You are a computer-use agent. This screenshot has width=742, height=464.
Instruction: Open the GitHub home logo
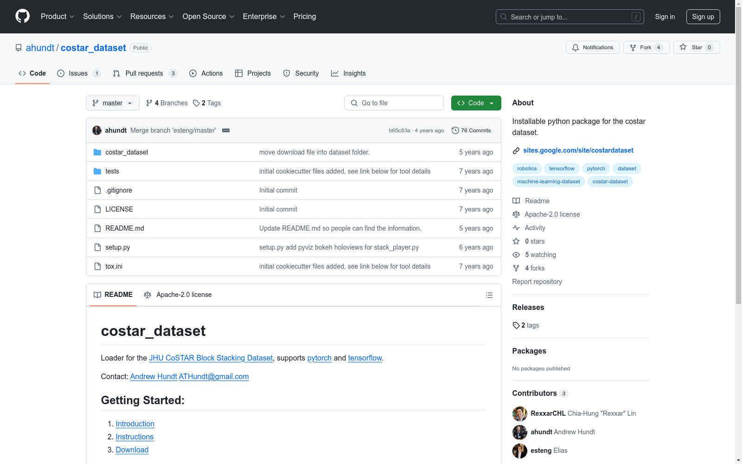click(x=22, y=16)
